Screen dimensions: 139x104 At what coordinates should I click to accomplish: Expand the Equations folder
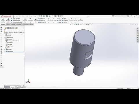(4, 39)
